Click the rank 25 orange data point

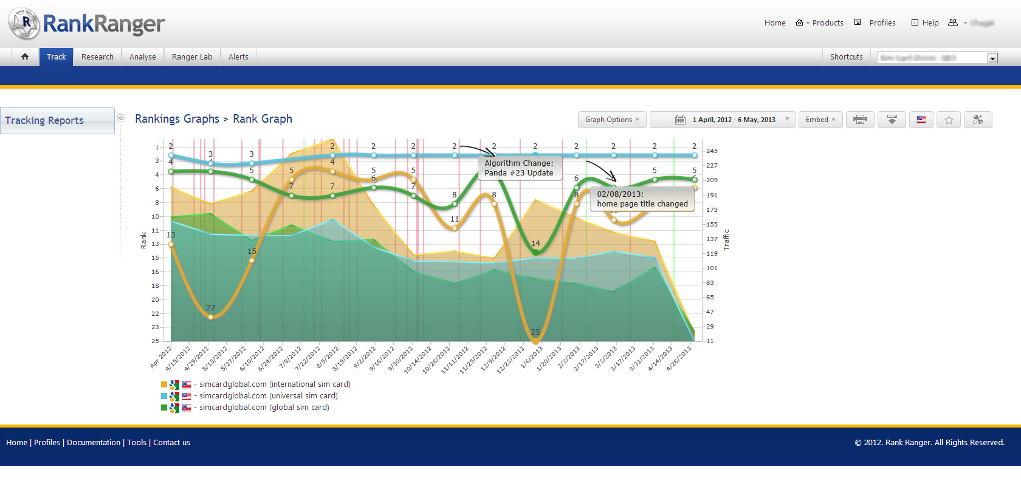pyautogui.click(x=535, y=341)
